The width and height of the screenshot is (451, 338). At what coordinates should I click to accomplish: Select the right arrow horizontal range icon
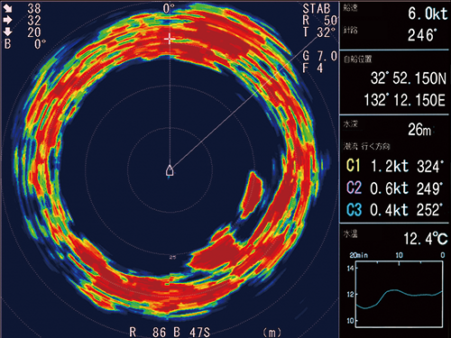click(7, 20)
